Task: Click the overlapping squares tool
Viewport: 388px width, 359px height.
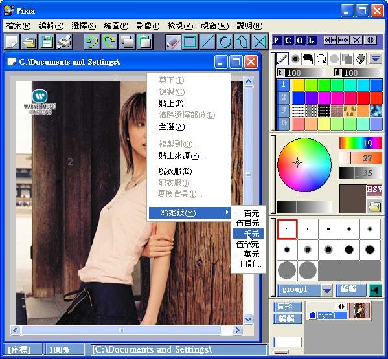Action: 347,59
